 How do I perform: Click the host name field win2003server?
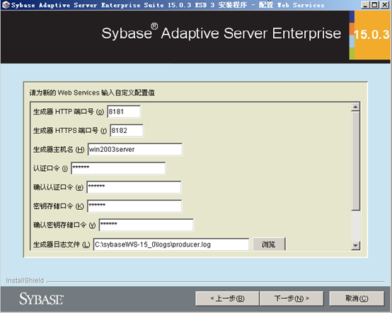point(135,150)
